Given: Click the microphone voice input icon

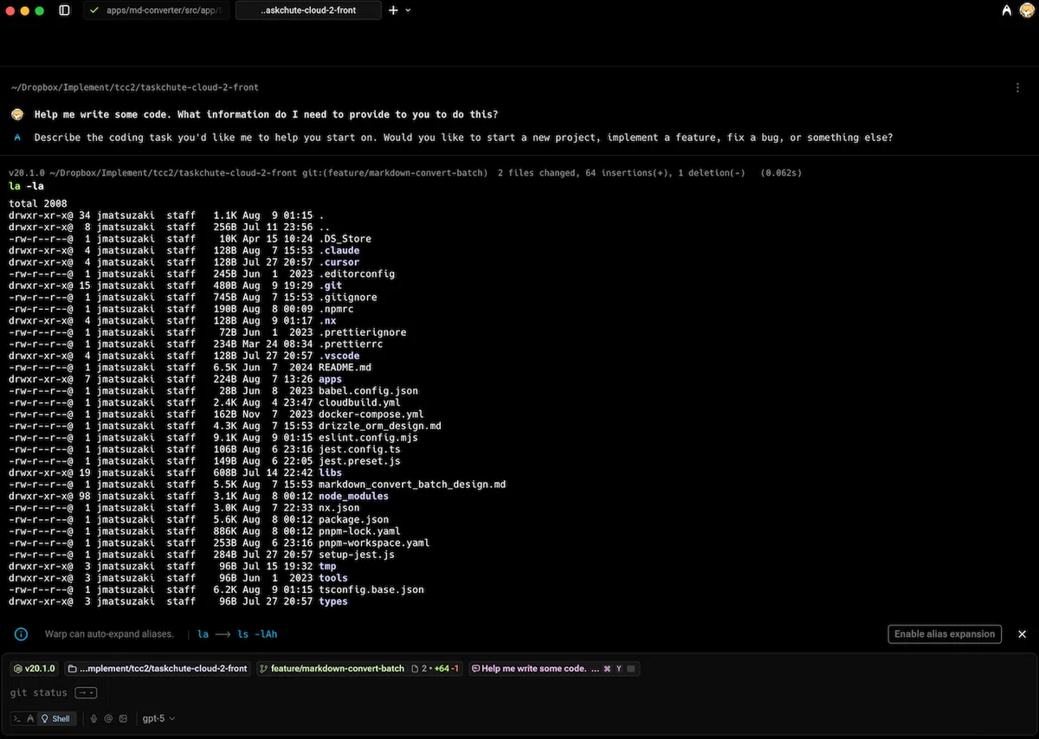Looking at the screenshot, I should (94, 718).
